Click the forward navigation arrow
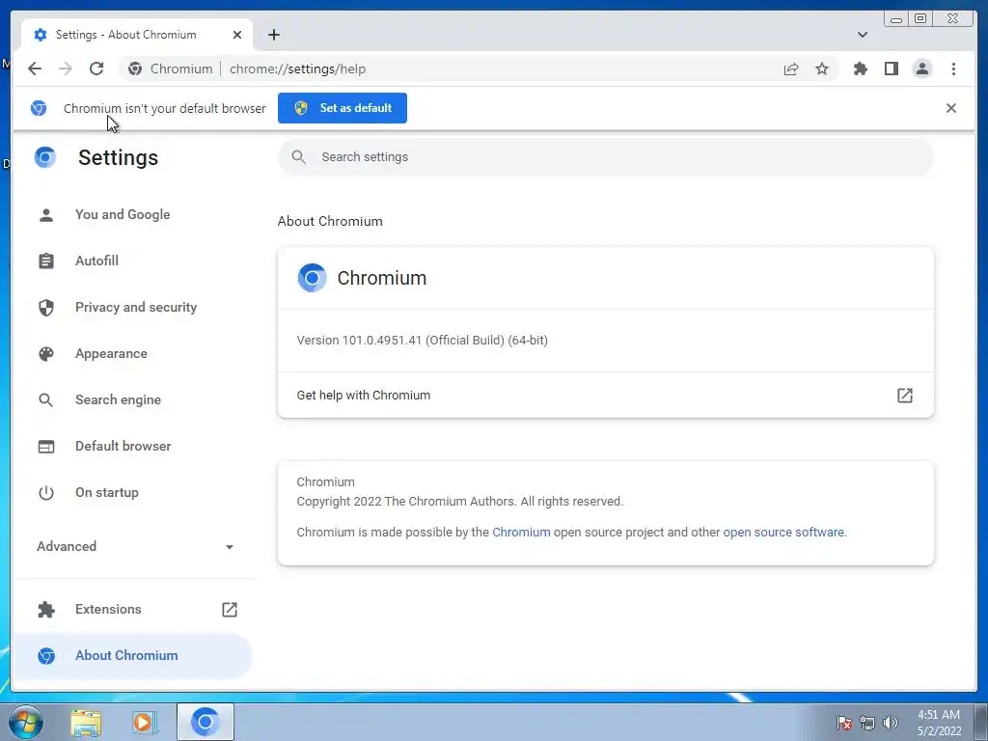Screen dimensions: 988x741 tap(66, 69)
